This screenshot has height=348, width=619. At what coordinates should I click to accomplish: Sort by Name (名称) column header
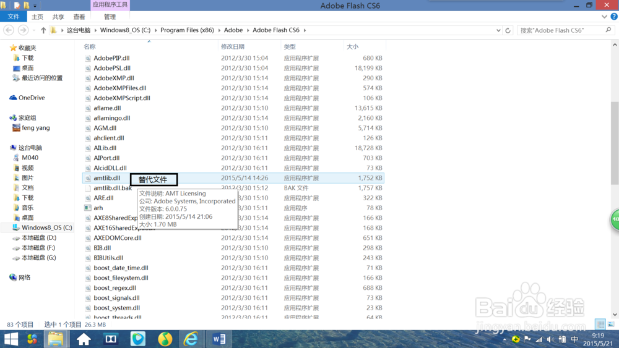(90, 46)
